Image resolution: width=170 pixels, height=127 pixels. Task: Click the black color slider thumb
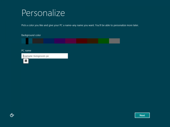27,41
